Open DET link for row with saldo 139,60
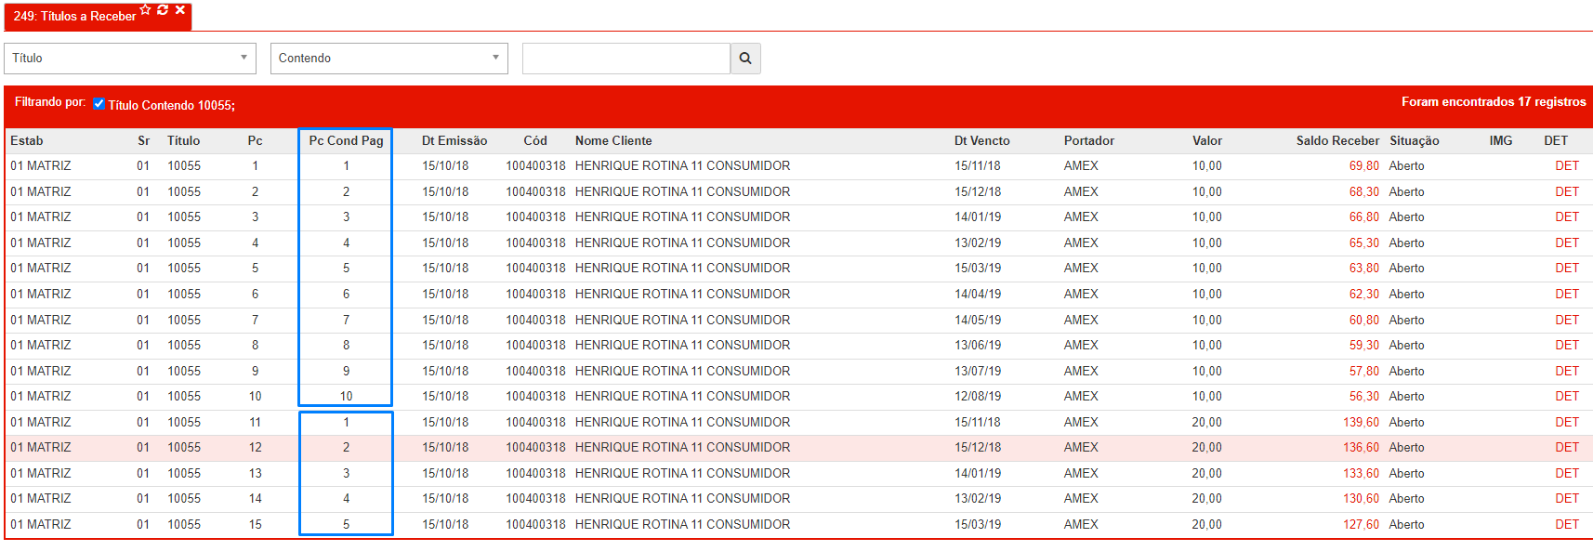Image resolution: width=1593 pixels, height=551 pixels. [1567, 422]
